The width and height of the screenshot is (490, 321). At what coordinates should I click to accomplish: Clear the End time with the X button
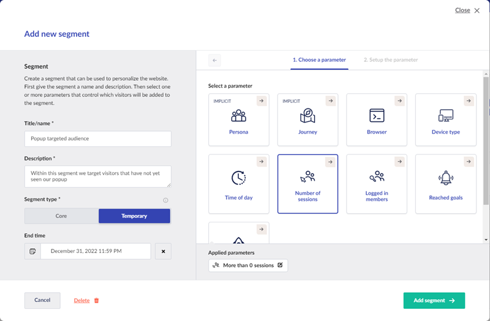pyautogui.click(x=163, y=251)
